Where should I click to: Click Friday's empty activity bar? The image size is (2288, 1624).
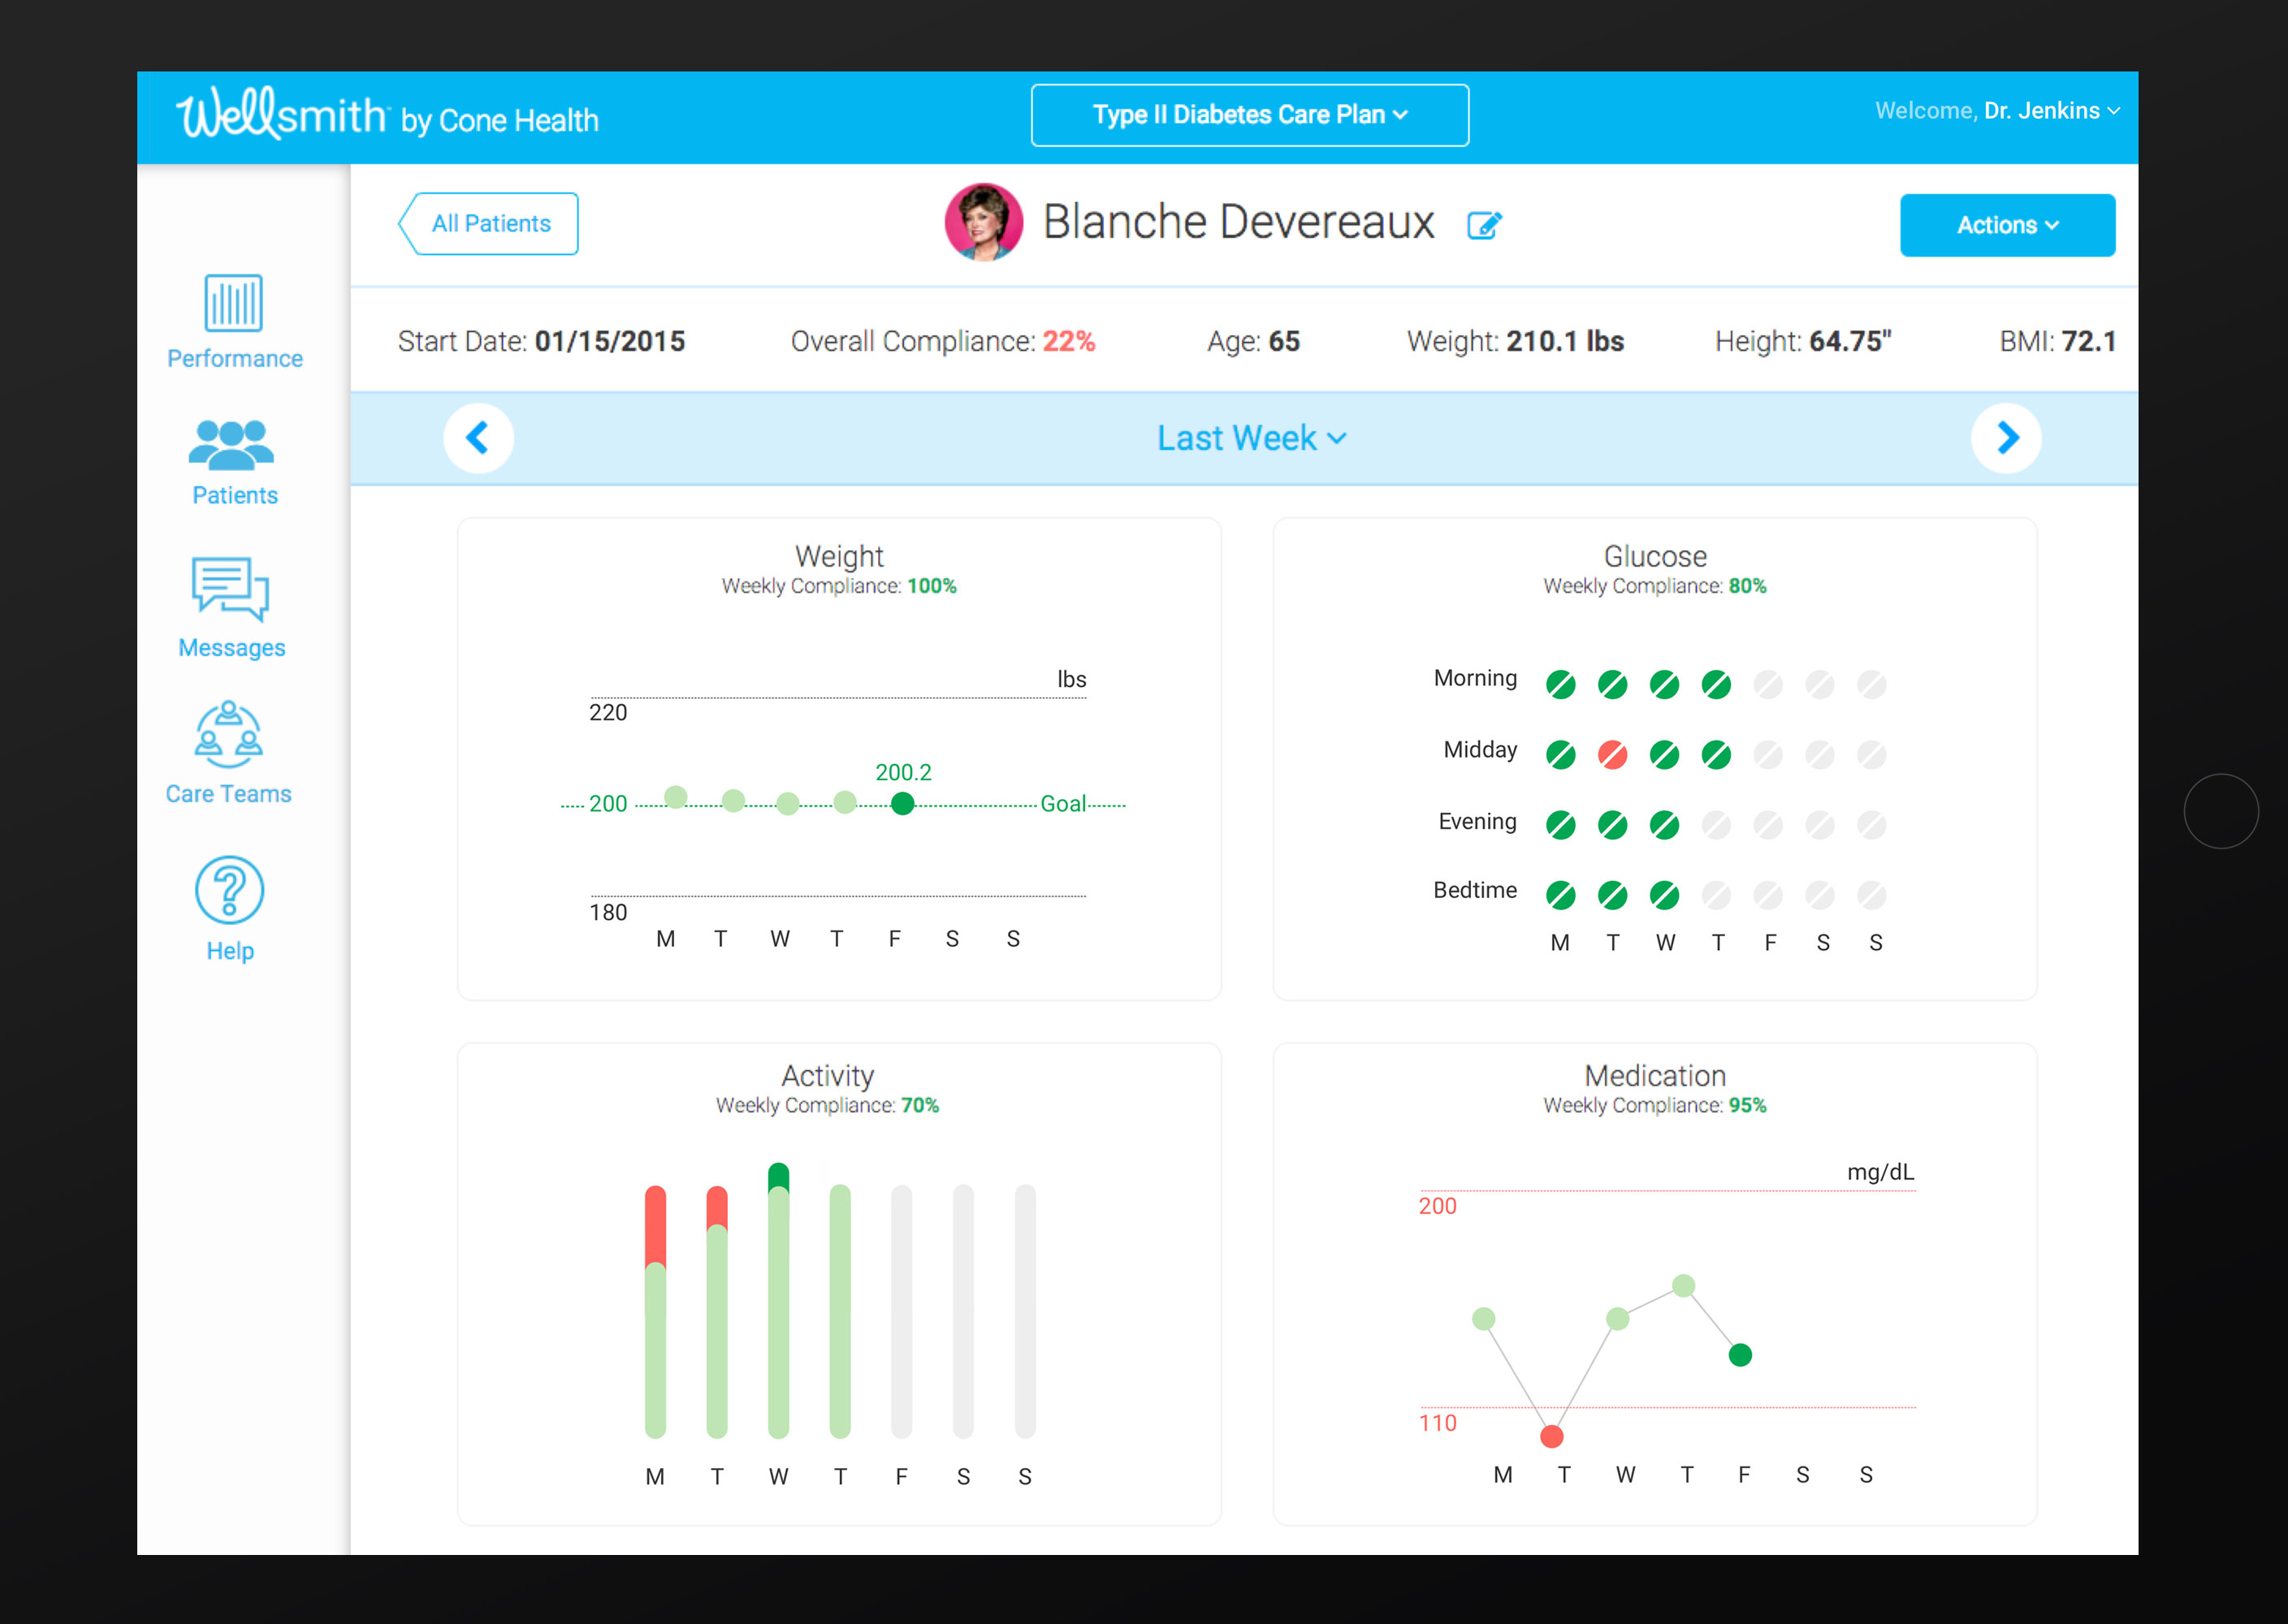(901, 1311)
